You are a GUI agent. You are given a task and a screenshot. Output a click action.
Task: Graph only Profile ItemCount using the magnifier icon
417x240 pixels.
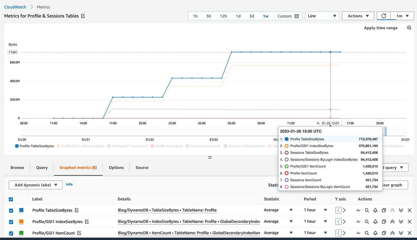(367, 233)
